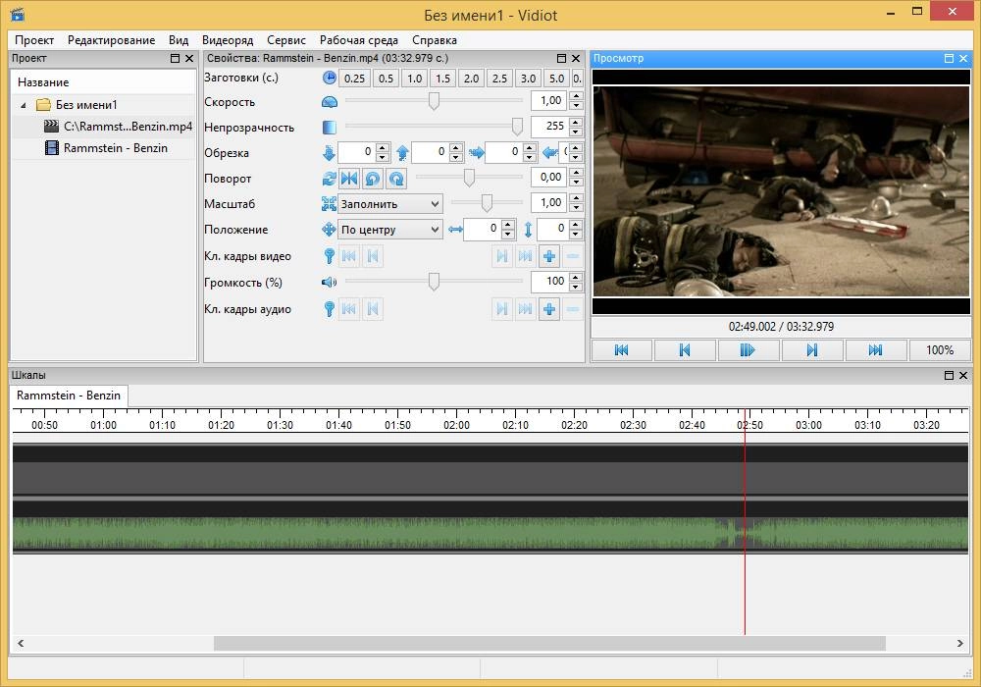Click the Скорость slider handle
Screen dimensions: 981x687
(x=434, y=101)
